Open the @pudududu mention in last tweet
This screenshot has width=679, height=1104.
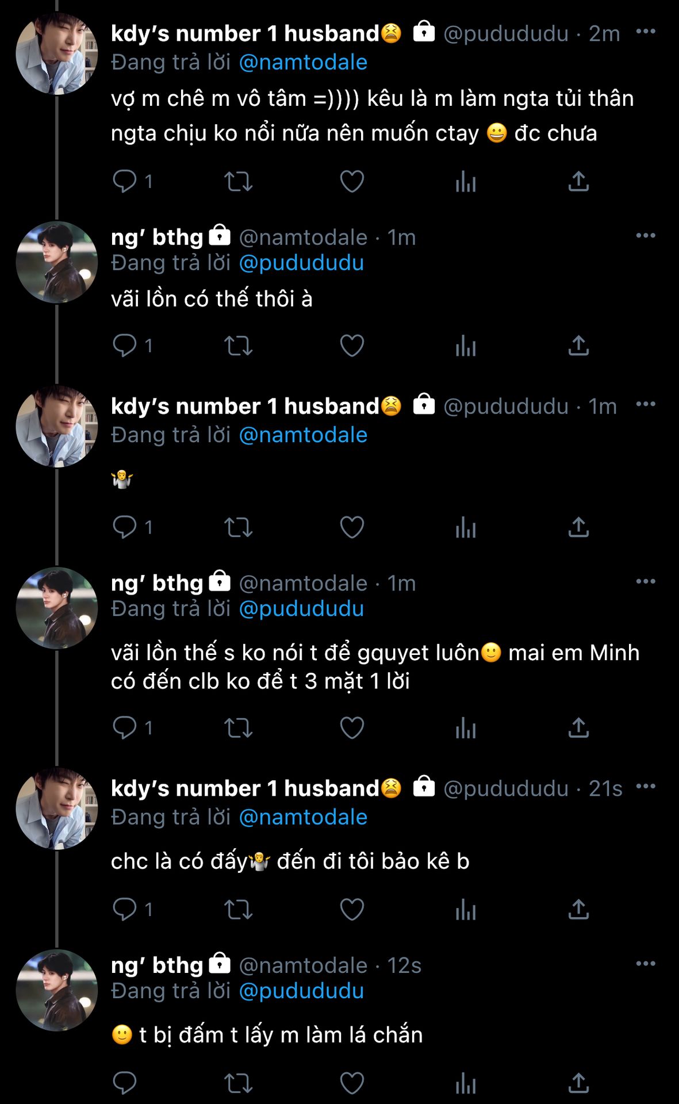coord(301,991)
